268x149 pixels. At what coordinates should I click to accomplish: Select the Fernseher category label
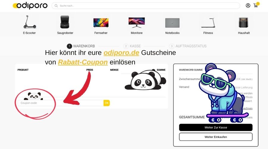tap(101, 33)
